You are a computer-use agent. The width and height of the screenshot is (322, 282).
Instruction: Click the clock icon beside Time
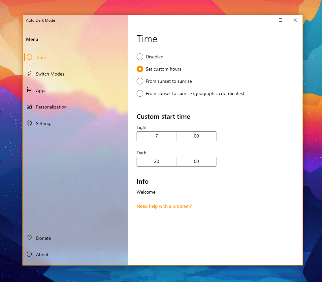click(29, 57)
